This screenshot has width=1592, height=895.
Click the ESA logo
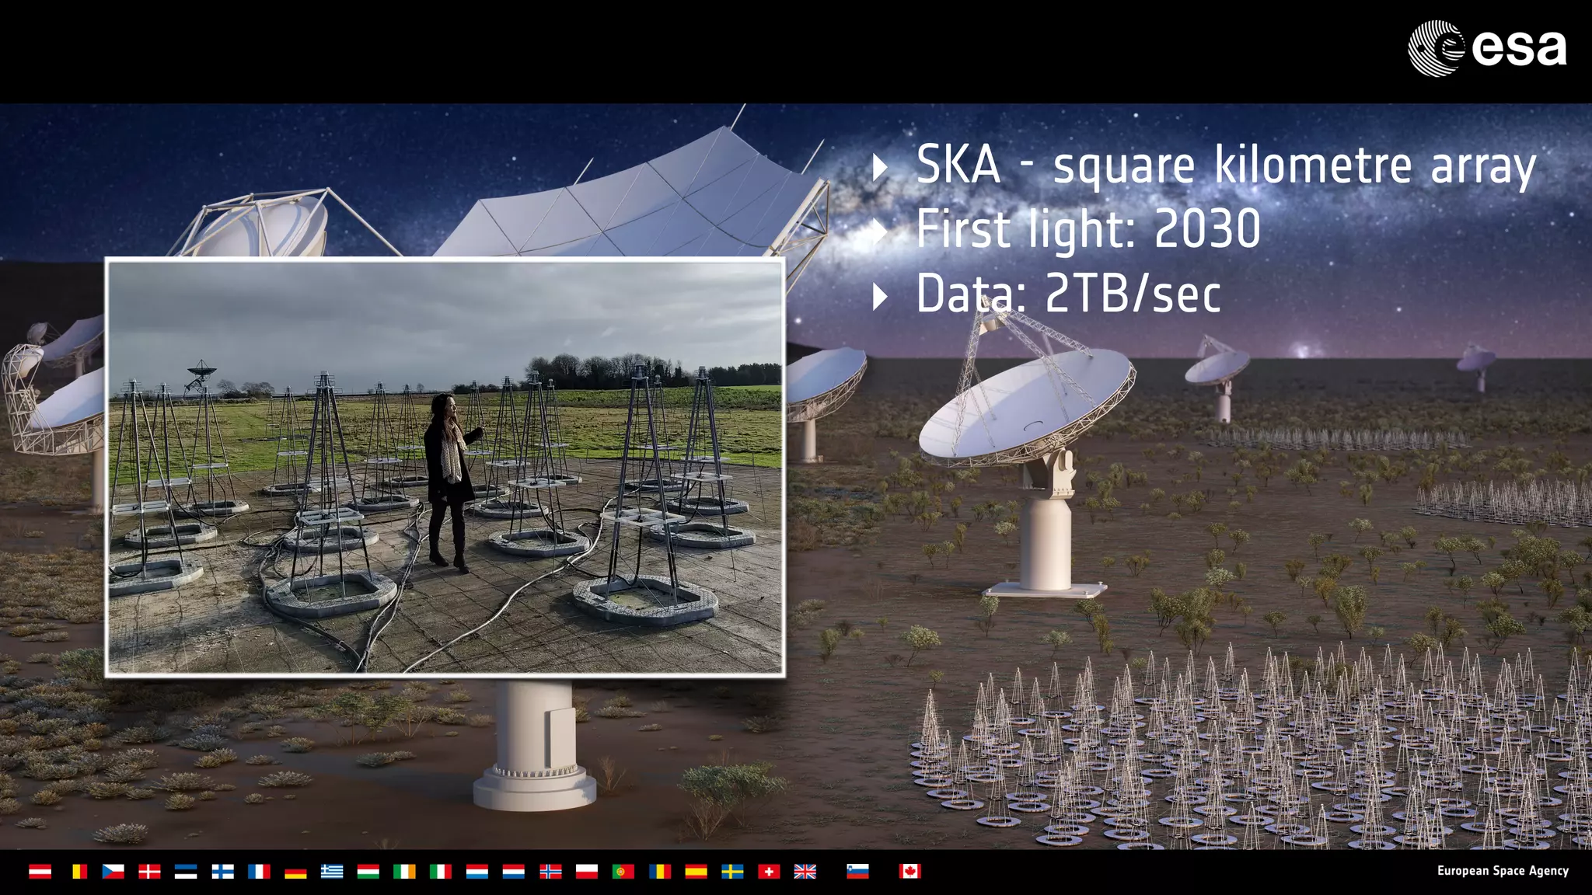(x=1487, y=48)
